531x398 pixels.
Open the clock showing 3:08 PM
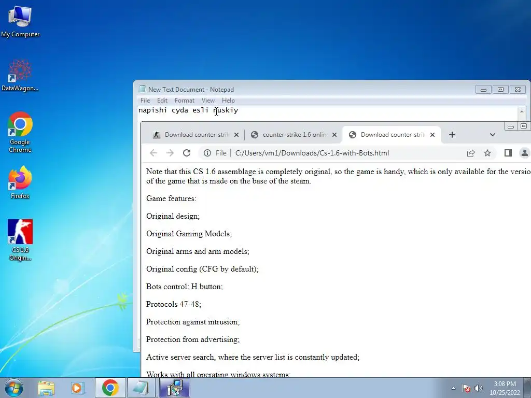(x=505, y=384)
